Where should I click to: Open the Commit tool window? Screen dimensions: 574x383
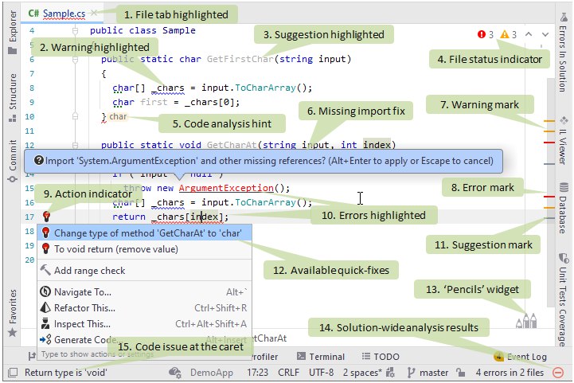[13, 160]
